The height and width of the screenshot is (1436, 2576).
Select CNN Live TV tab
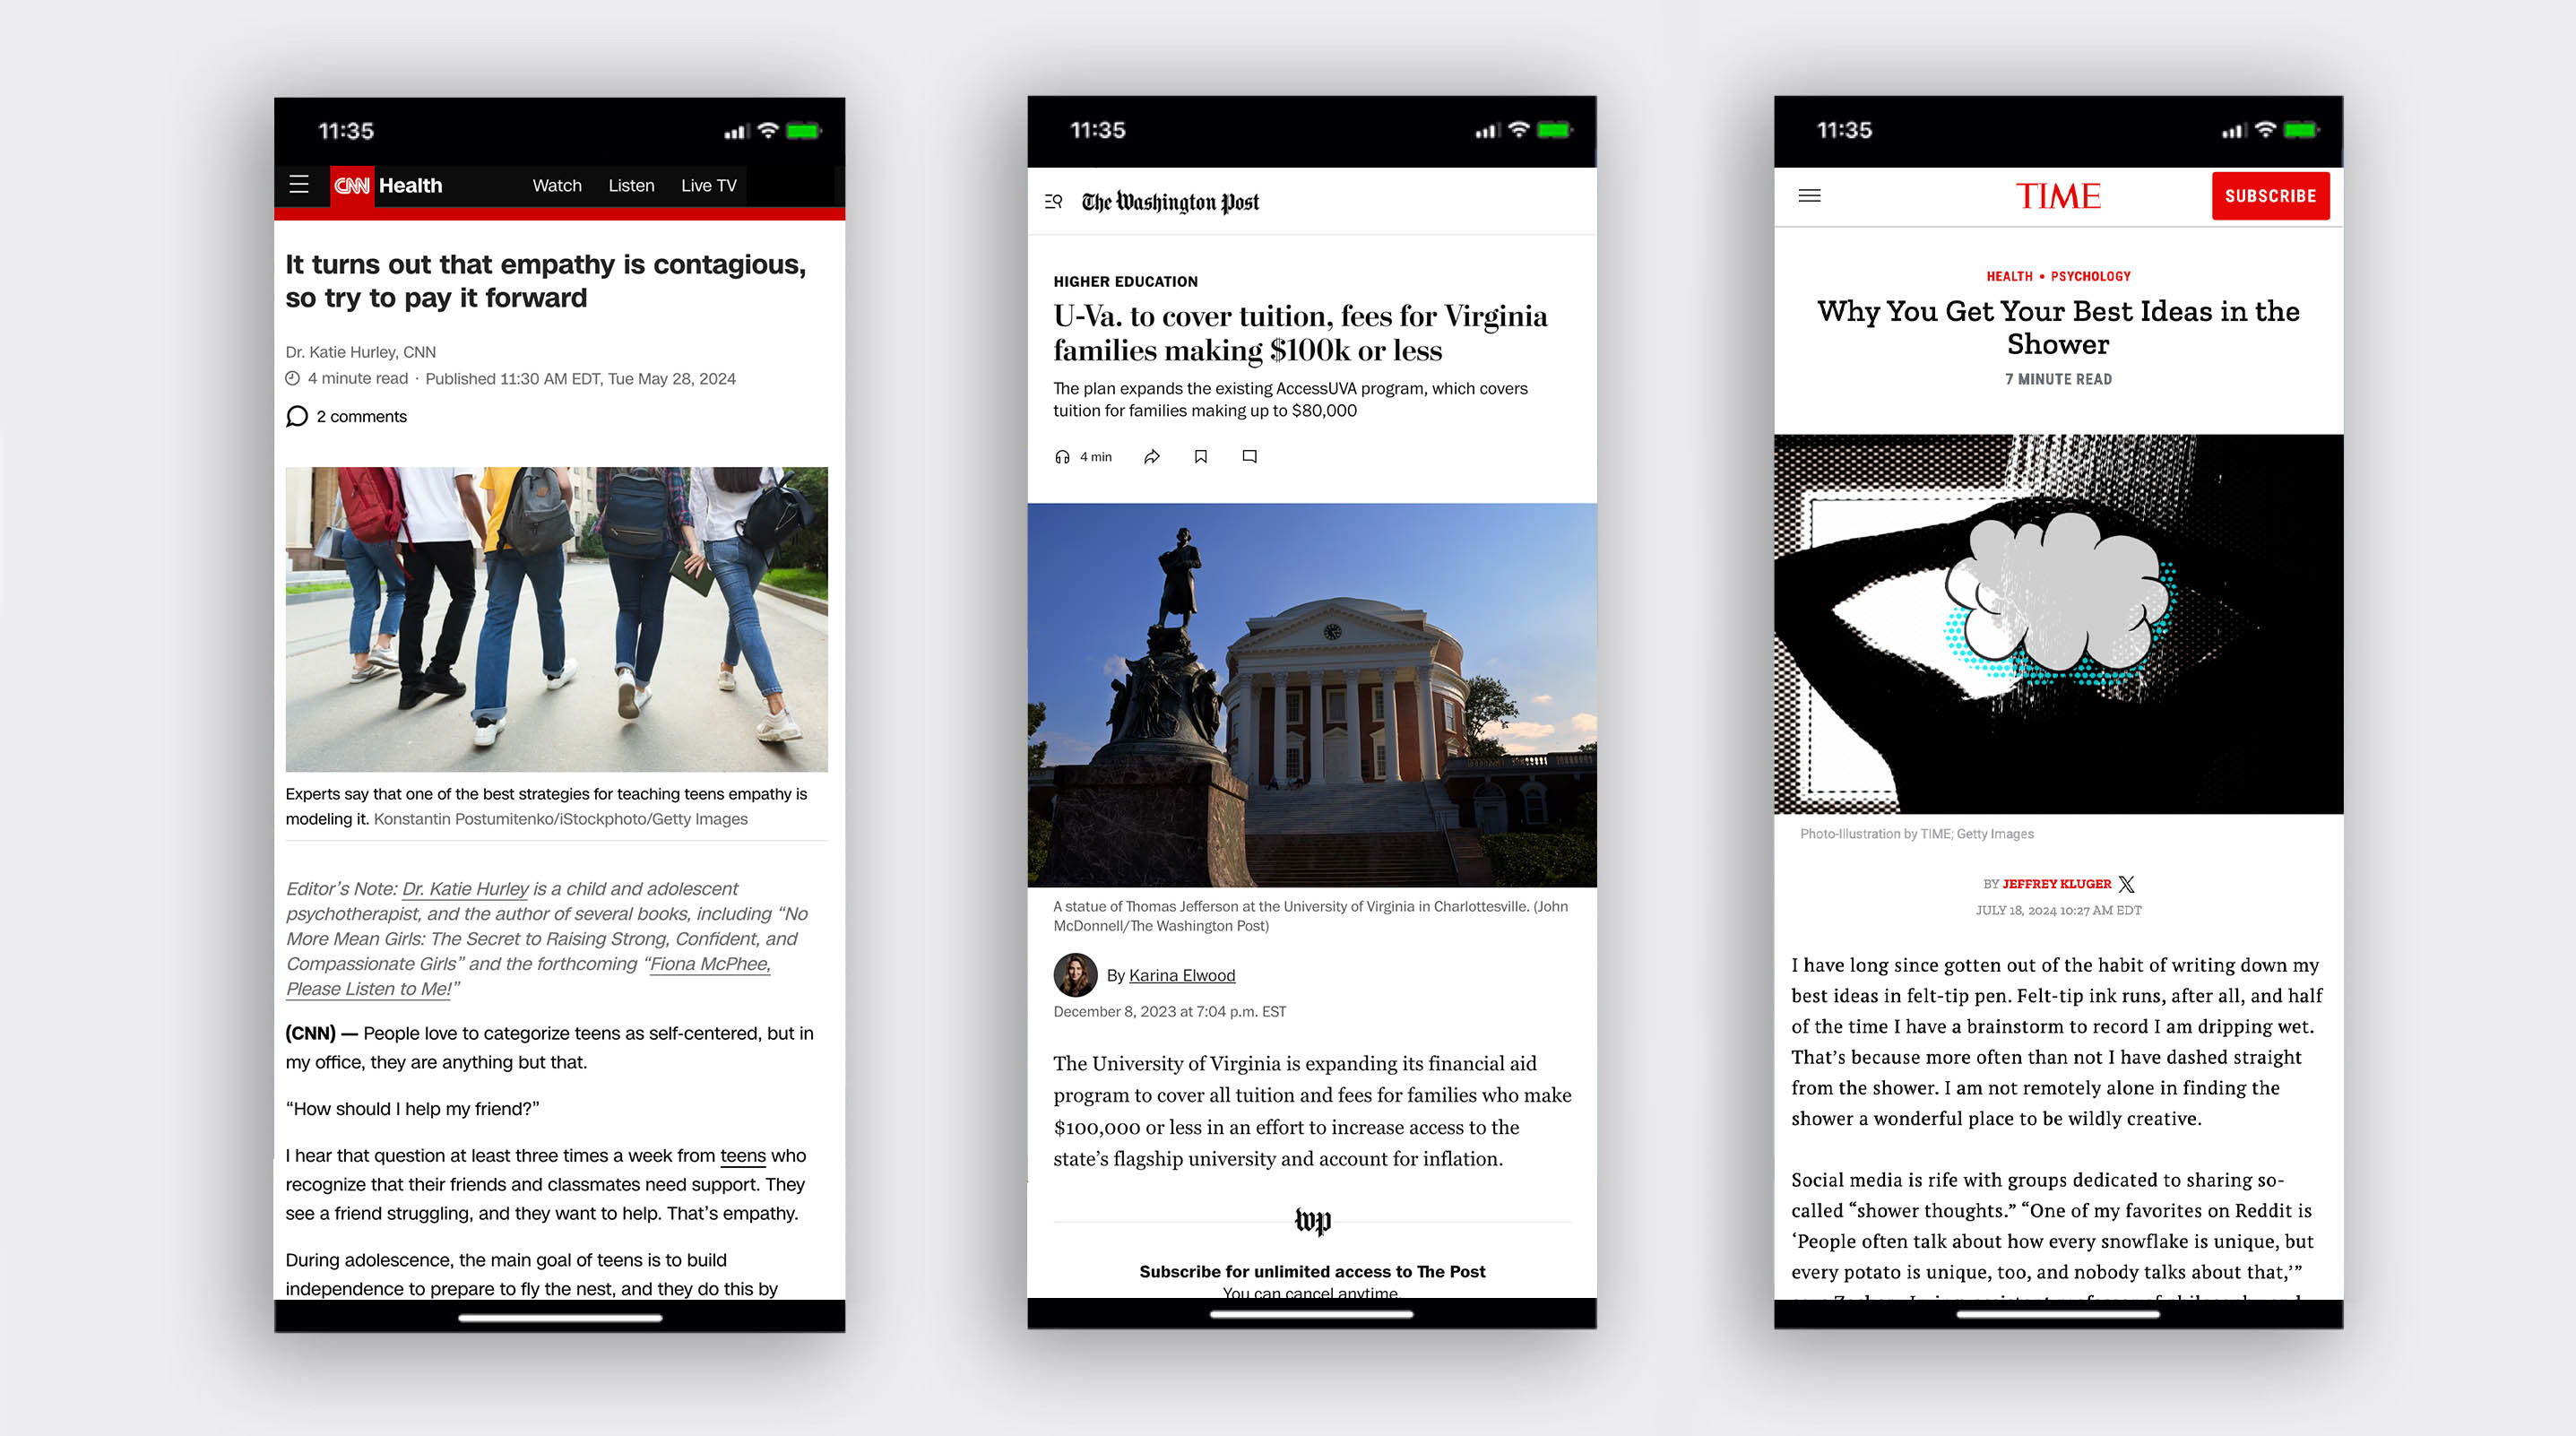click(x=707, y=184)
